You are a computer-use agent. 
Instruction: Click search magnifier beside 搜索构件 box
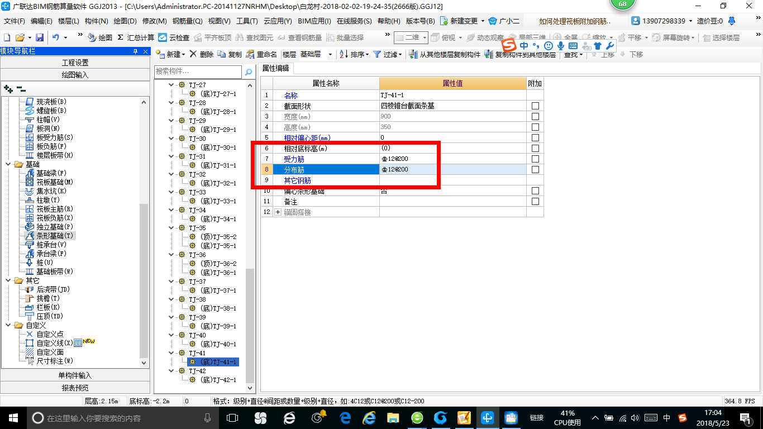tap(249, 71)
